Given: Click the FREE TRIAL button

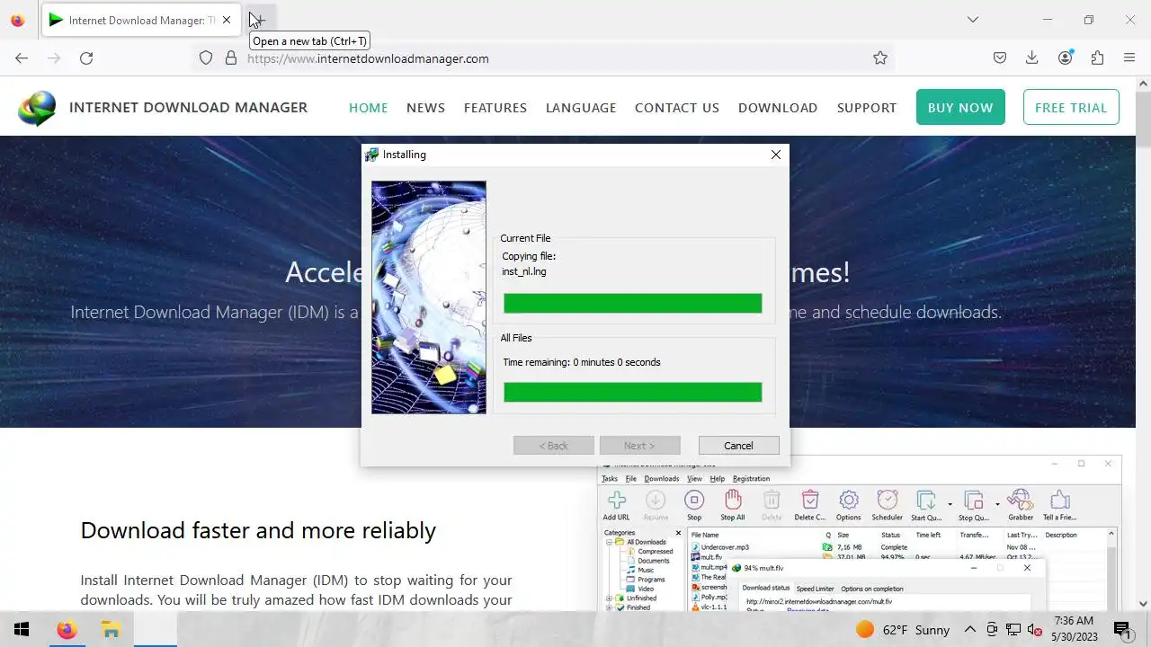Looking at the screenshot, I should pyautogui.click(x=1071, y=107).
